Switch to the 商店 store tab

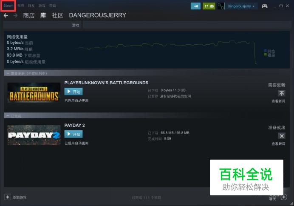(x=29, y=15)
